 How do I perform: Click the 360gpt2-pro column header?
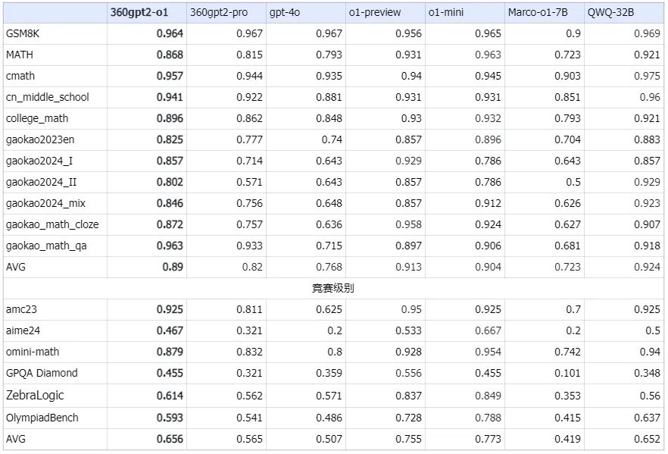(219, 12)
